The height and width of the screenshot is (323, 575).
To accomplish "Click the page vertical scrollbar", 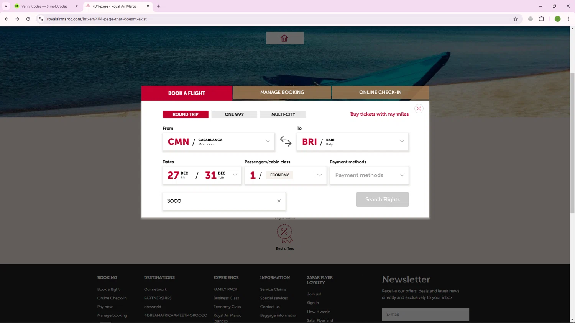I will click(x=572, y=144).
